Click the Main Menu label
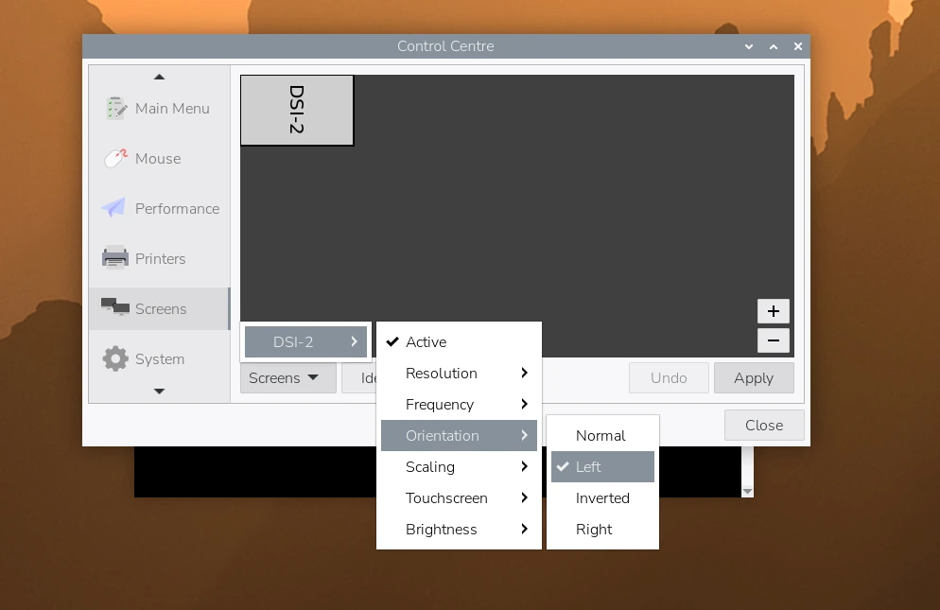Viewport: 940px width, 610px height. [172, 109]
